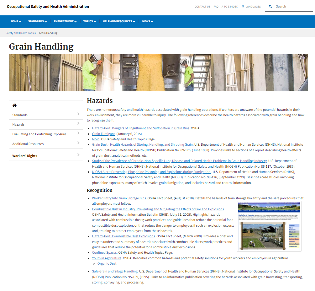Open the Mold topics page link
315x291 pixels.
[x=96, y=139]
